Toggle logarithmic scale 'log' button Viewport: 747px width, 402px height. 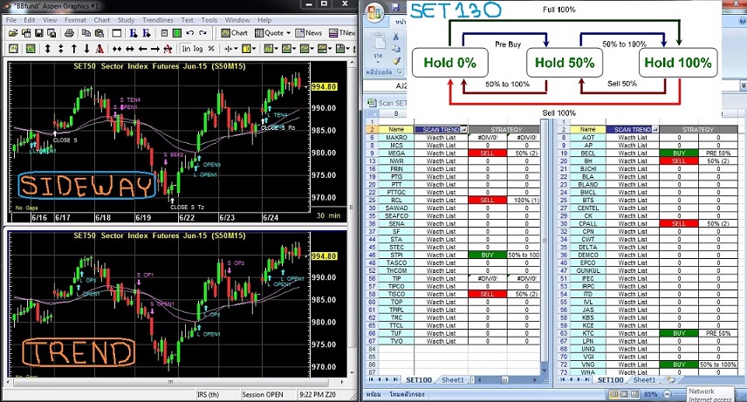[198, 49]
